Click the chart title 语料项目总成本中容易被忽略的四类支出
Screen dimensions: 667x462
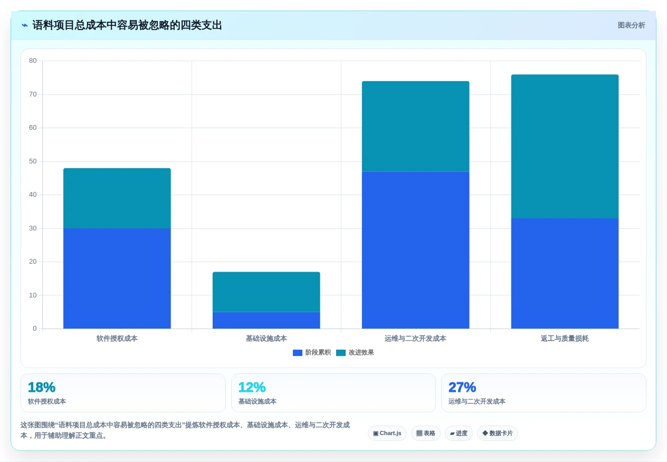pyautogui.click(x=127, y=25)
